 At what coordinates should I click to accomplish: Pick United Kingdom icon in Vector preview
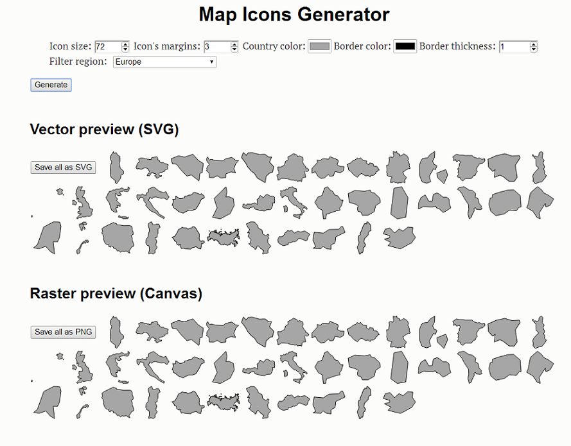pos(82,203)
